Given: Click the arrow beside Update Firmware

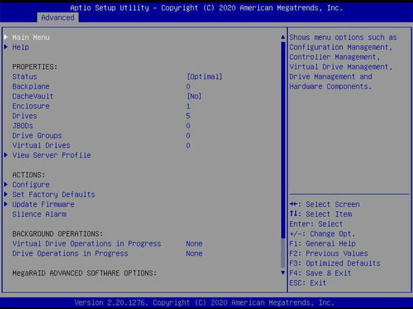Looking at the screenshot, I should (6, 205).
